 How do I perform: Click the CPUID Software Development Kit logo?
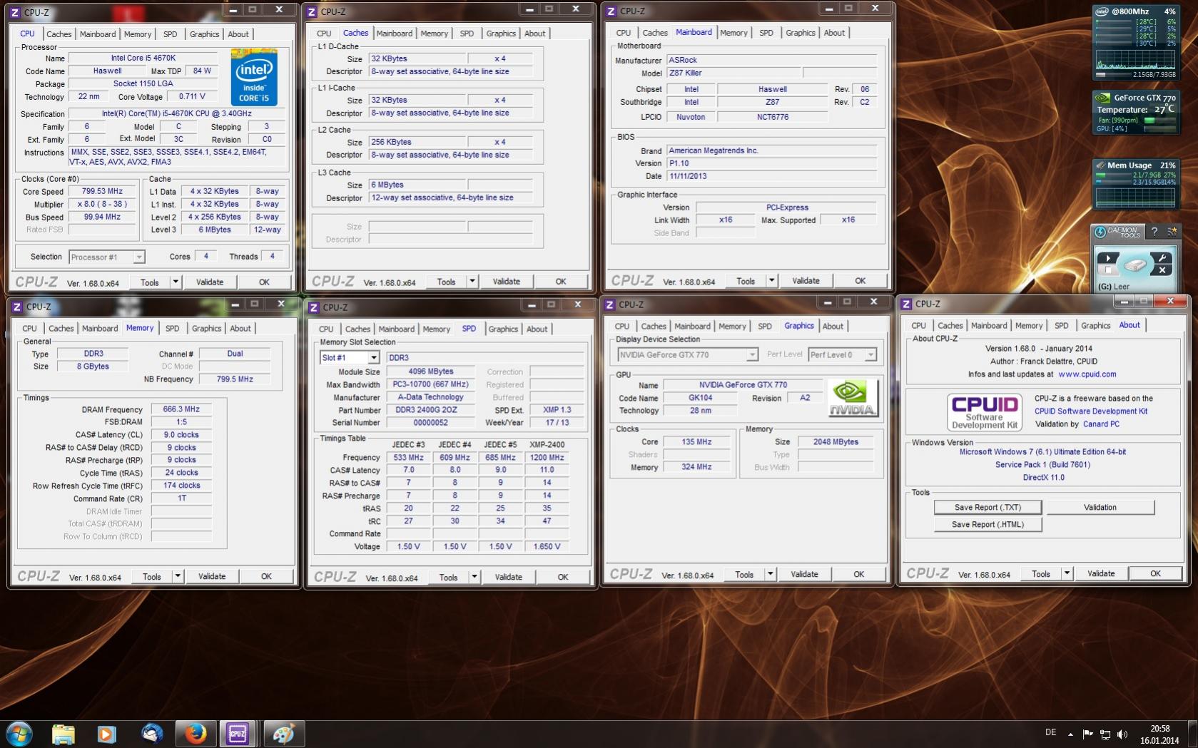(x=985, y=411)
